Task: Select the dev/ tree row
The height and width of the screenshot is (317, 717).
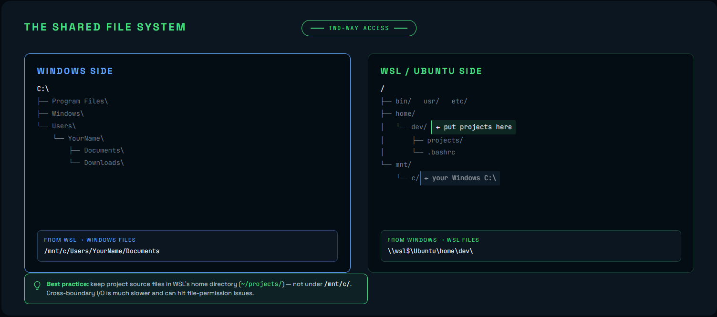Action: [x=412, y=127]
